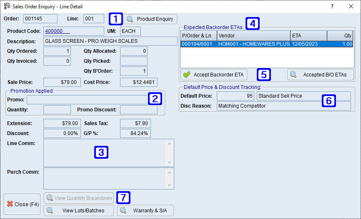Click the Description field GLASS SCREEN text
Screen dimensions: 361x219
[110, 41]
